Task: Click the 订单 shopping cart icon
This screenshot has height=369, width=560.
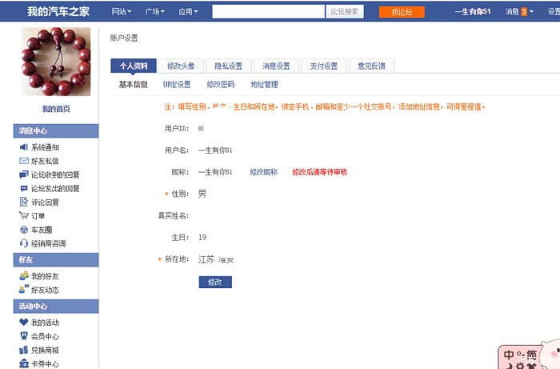Action: (24, 215)
